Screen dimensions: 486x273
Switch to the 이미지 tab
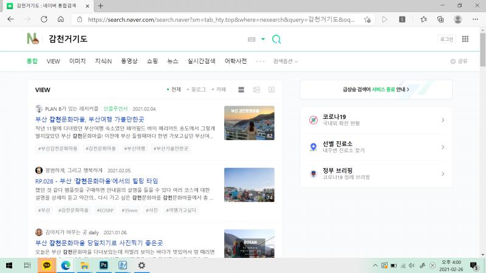(x=78, y=61)
